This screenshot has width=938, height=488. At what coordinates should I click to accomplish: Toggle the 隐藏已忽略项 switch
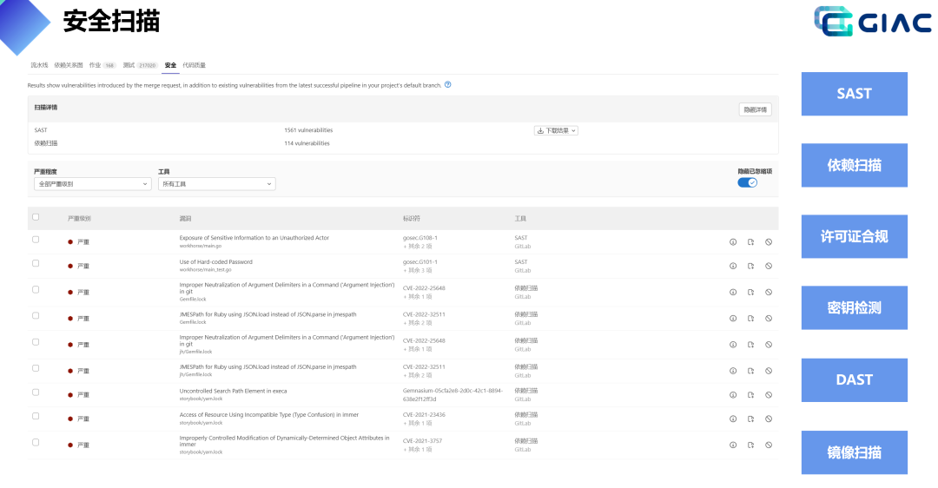[747, 183]
